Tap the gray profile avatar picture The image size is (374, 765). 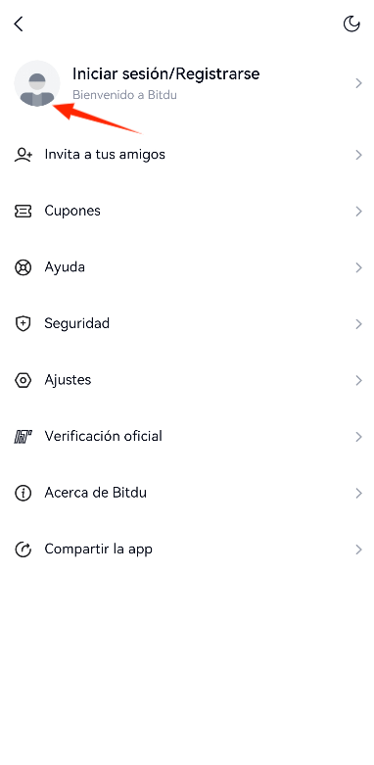[37, 83]
